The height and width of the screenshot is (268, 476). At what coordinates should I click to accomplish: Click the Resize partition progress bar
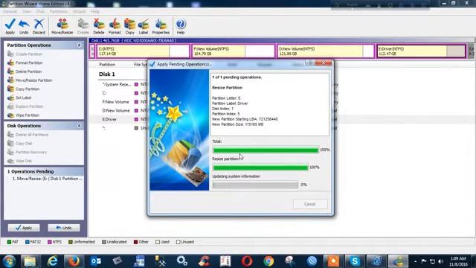(x=260, y=167)
